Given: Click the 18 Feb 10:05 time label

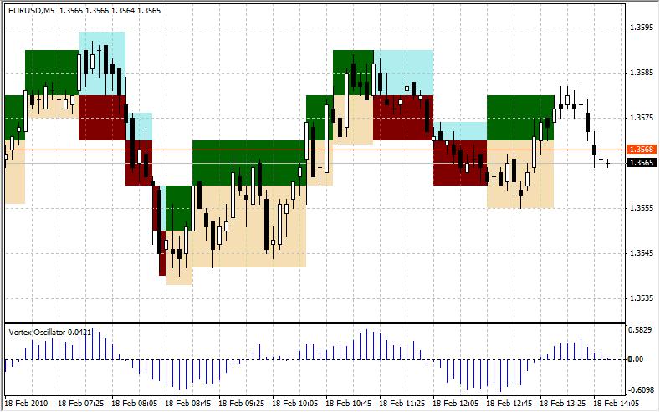Looking at the screenshot, I should point(295,404).
